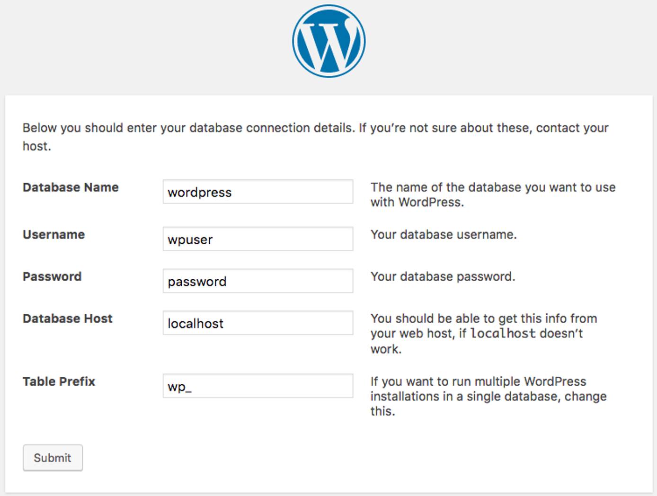Click the multiple WordPress installations help text
657x496 pixels.
point(488,396)
